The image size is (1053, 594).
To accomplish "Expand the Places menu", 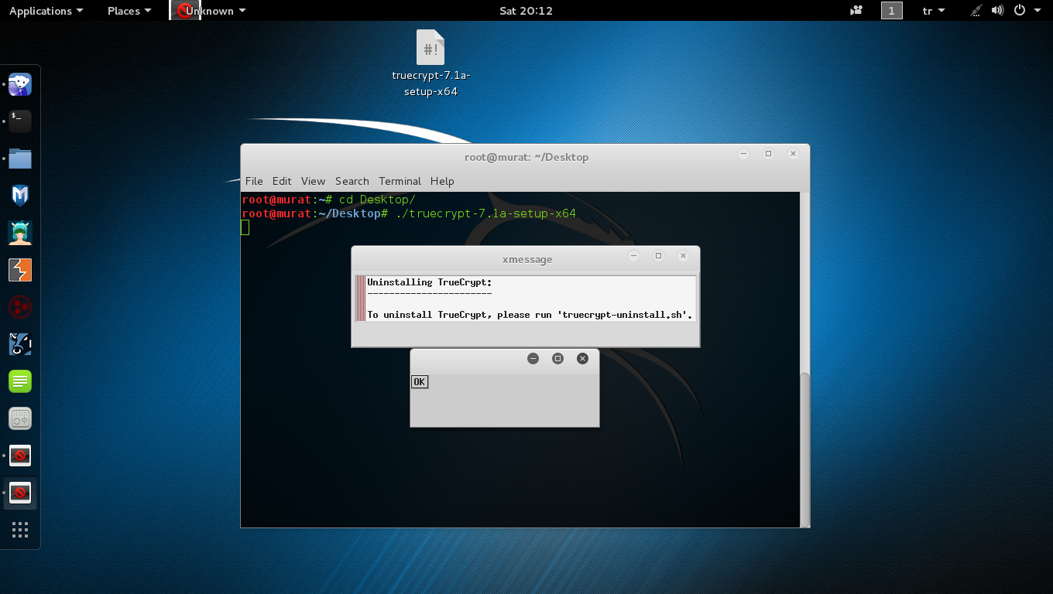I will tap(129, 11).
